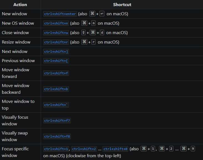Image resolution: width=203 pixels, height=160 pixels.
Task: Select the ctrl+shift+f shortcut link
Action: pyautogui.click(x=56, y=73)
